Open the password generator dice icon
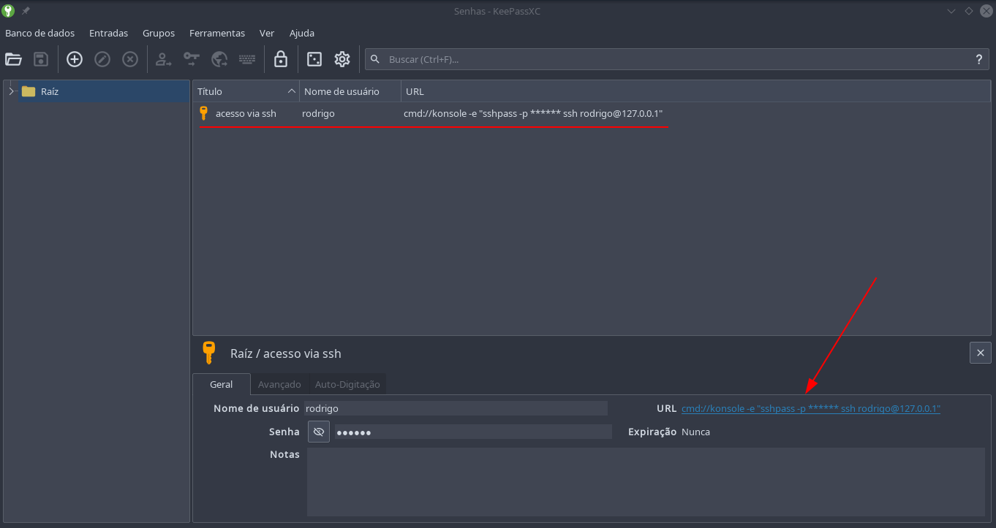Screen dimensions: 996x528 [314, 59]
